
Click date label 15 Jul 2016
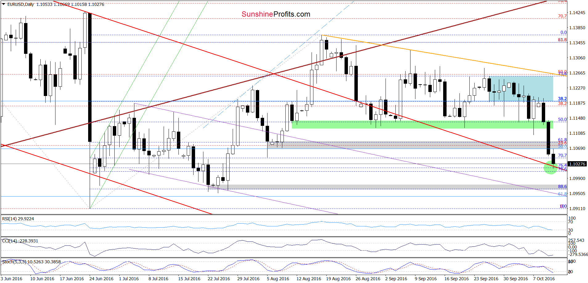189,279
